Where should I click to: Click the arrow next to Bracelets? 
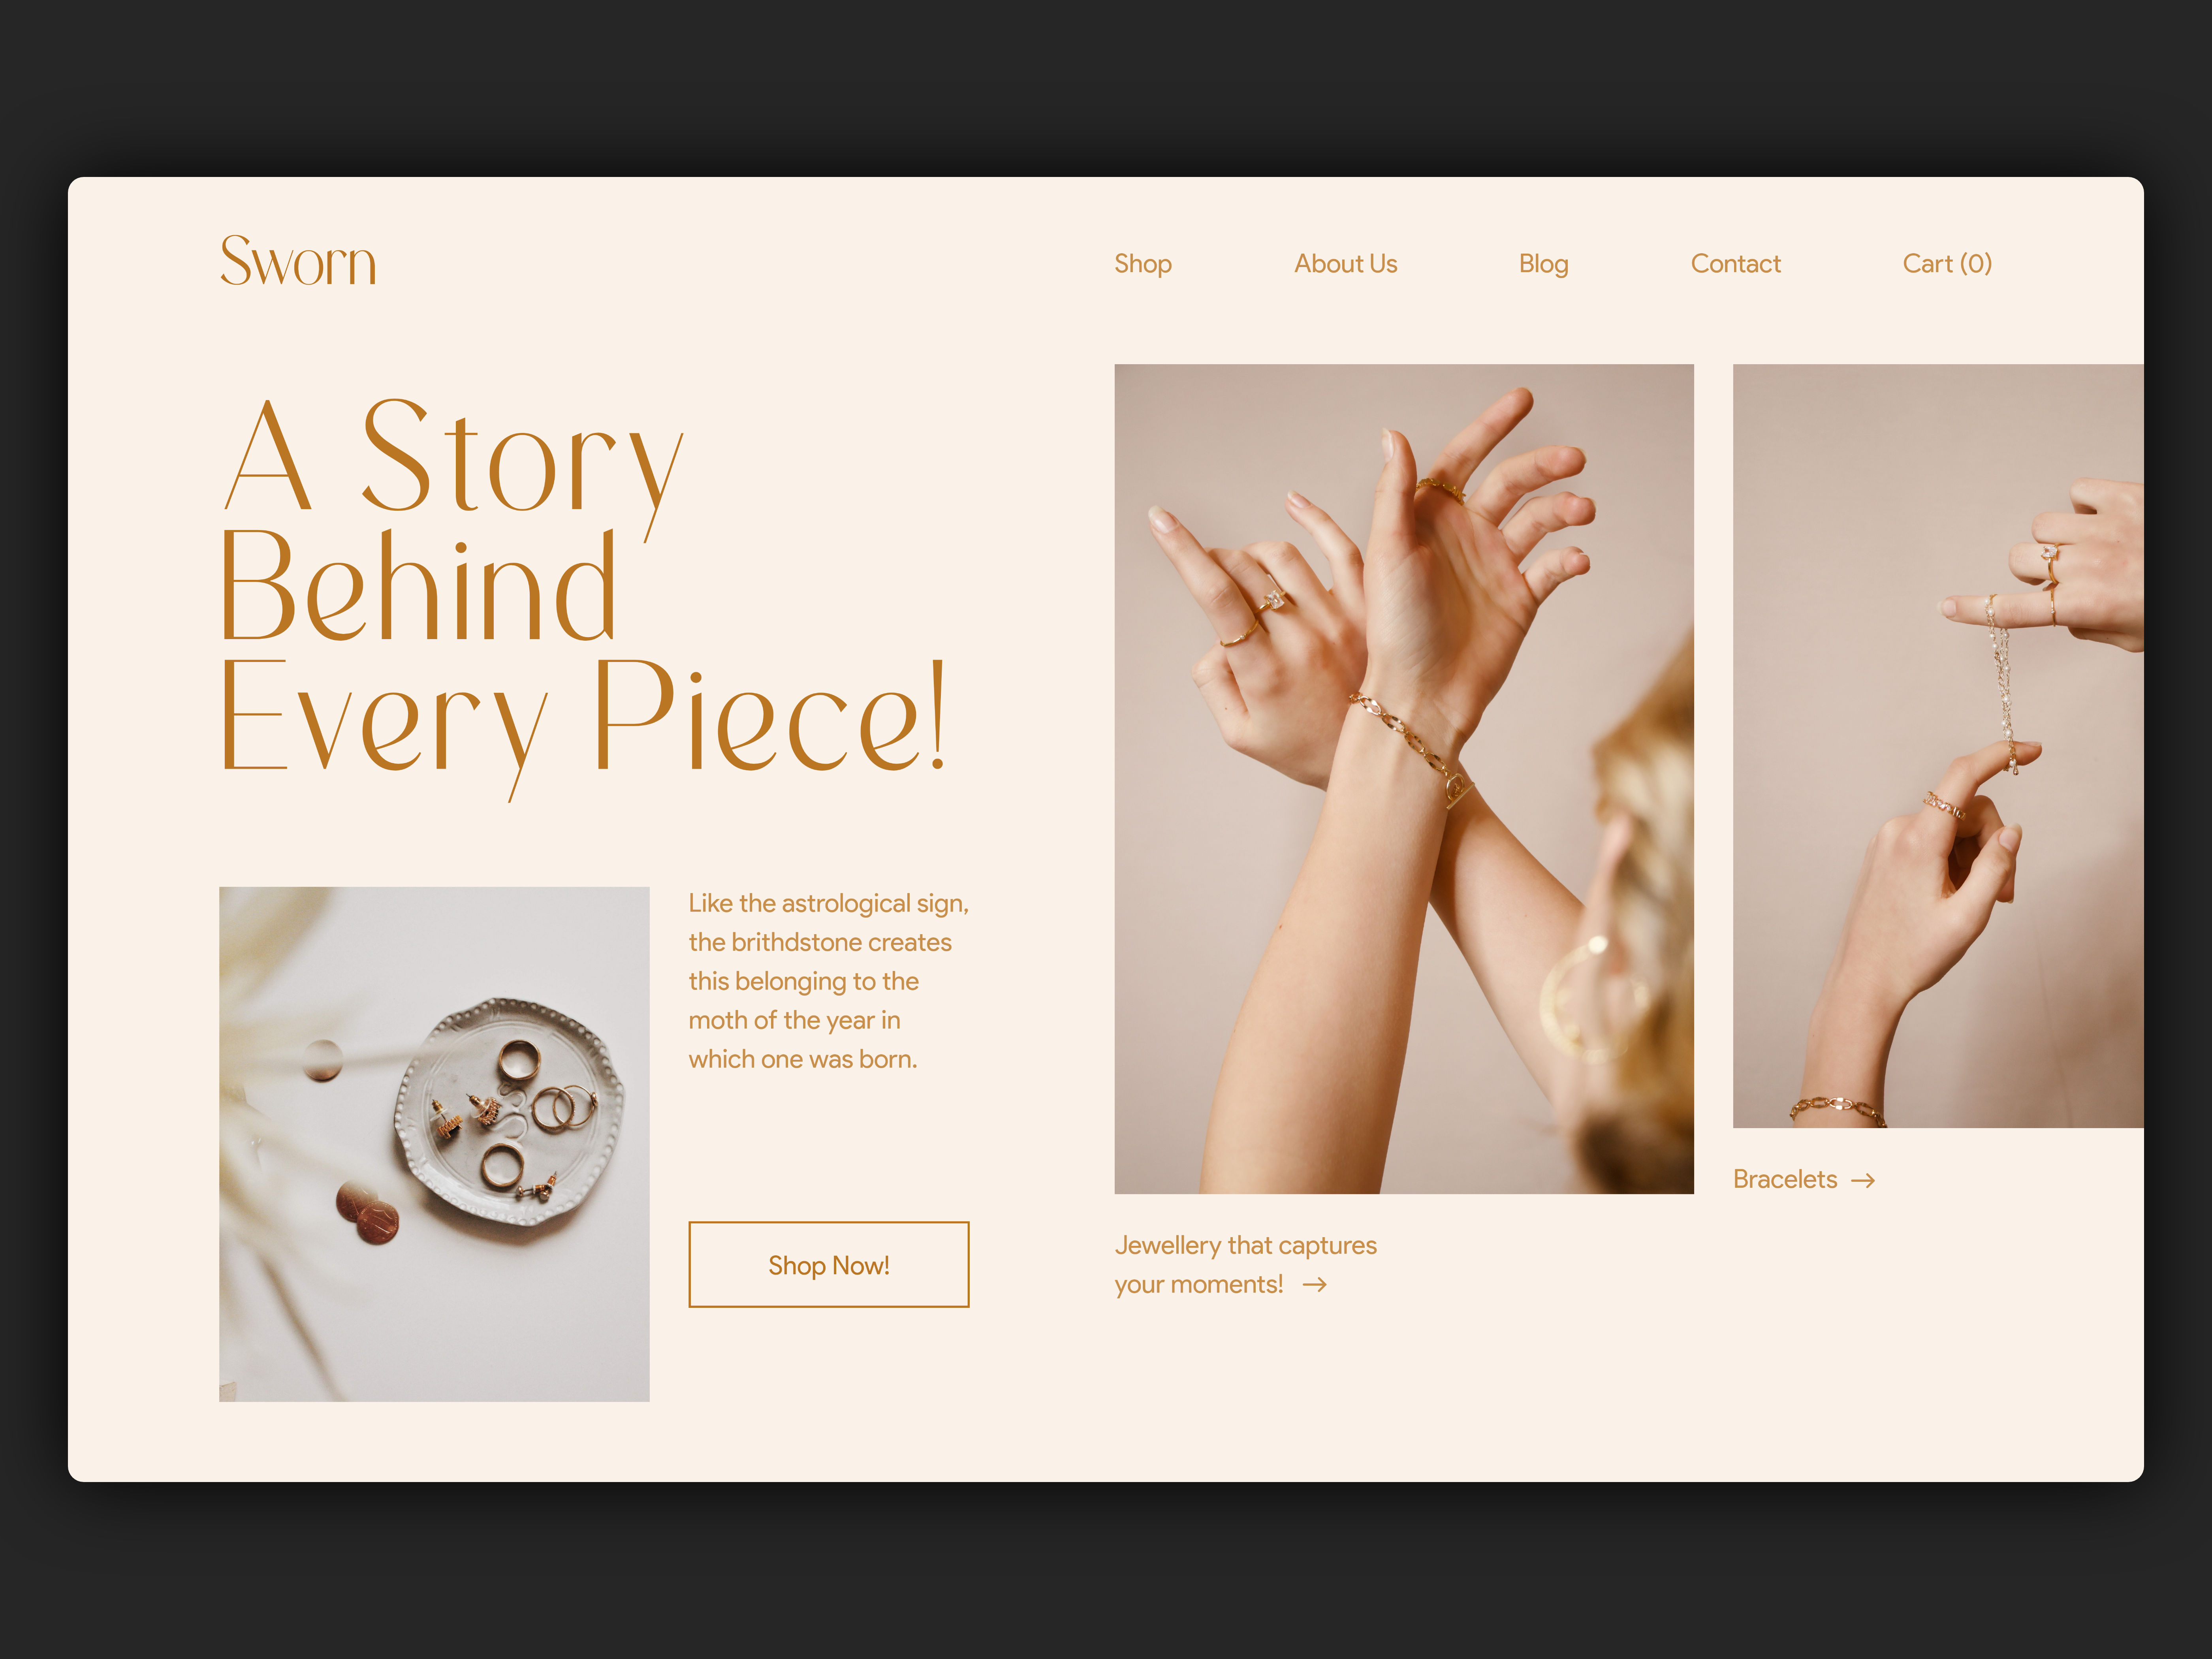(1863, 1181)
